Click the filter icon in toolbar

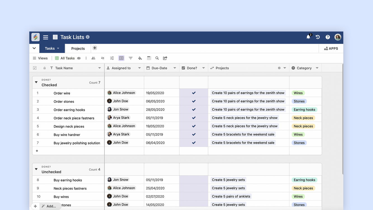tap(131, 58)
